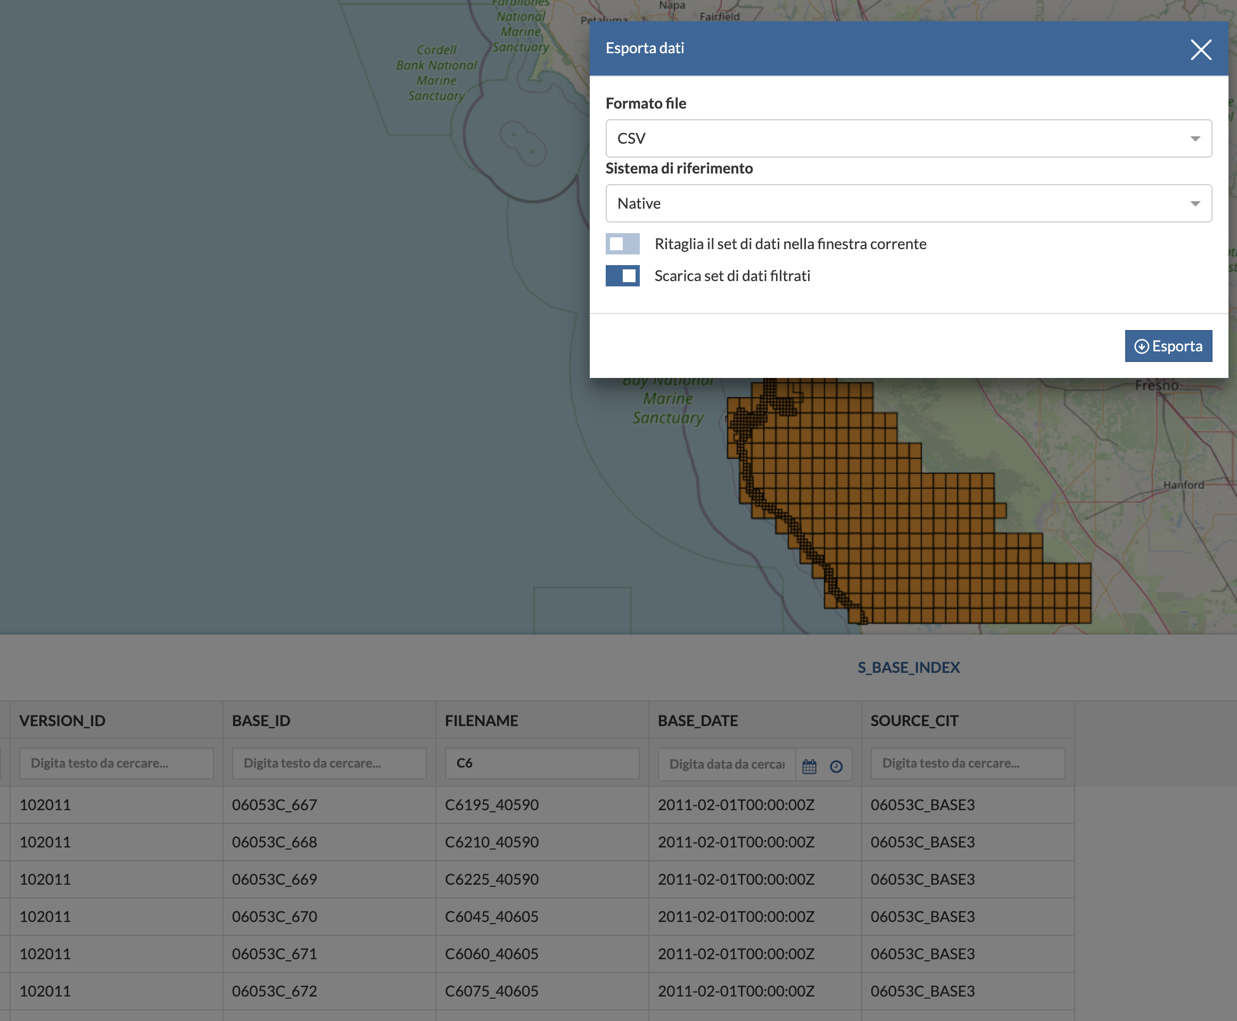Viewport: 1237px width, 1021px height.
Task: Click the BASE_ID column header
Action: [x=329, y=720]
